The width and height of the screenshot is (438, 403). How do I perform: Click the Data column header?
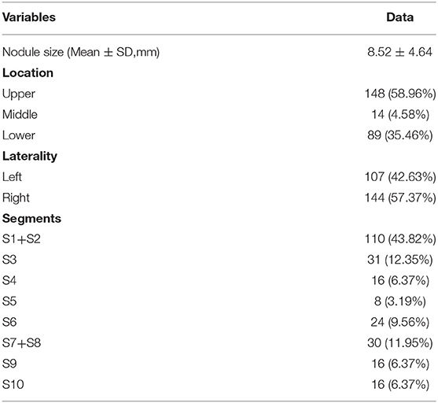tap(399, 17)
